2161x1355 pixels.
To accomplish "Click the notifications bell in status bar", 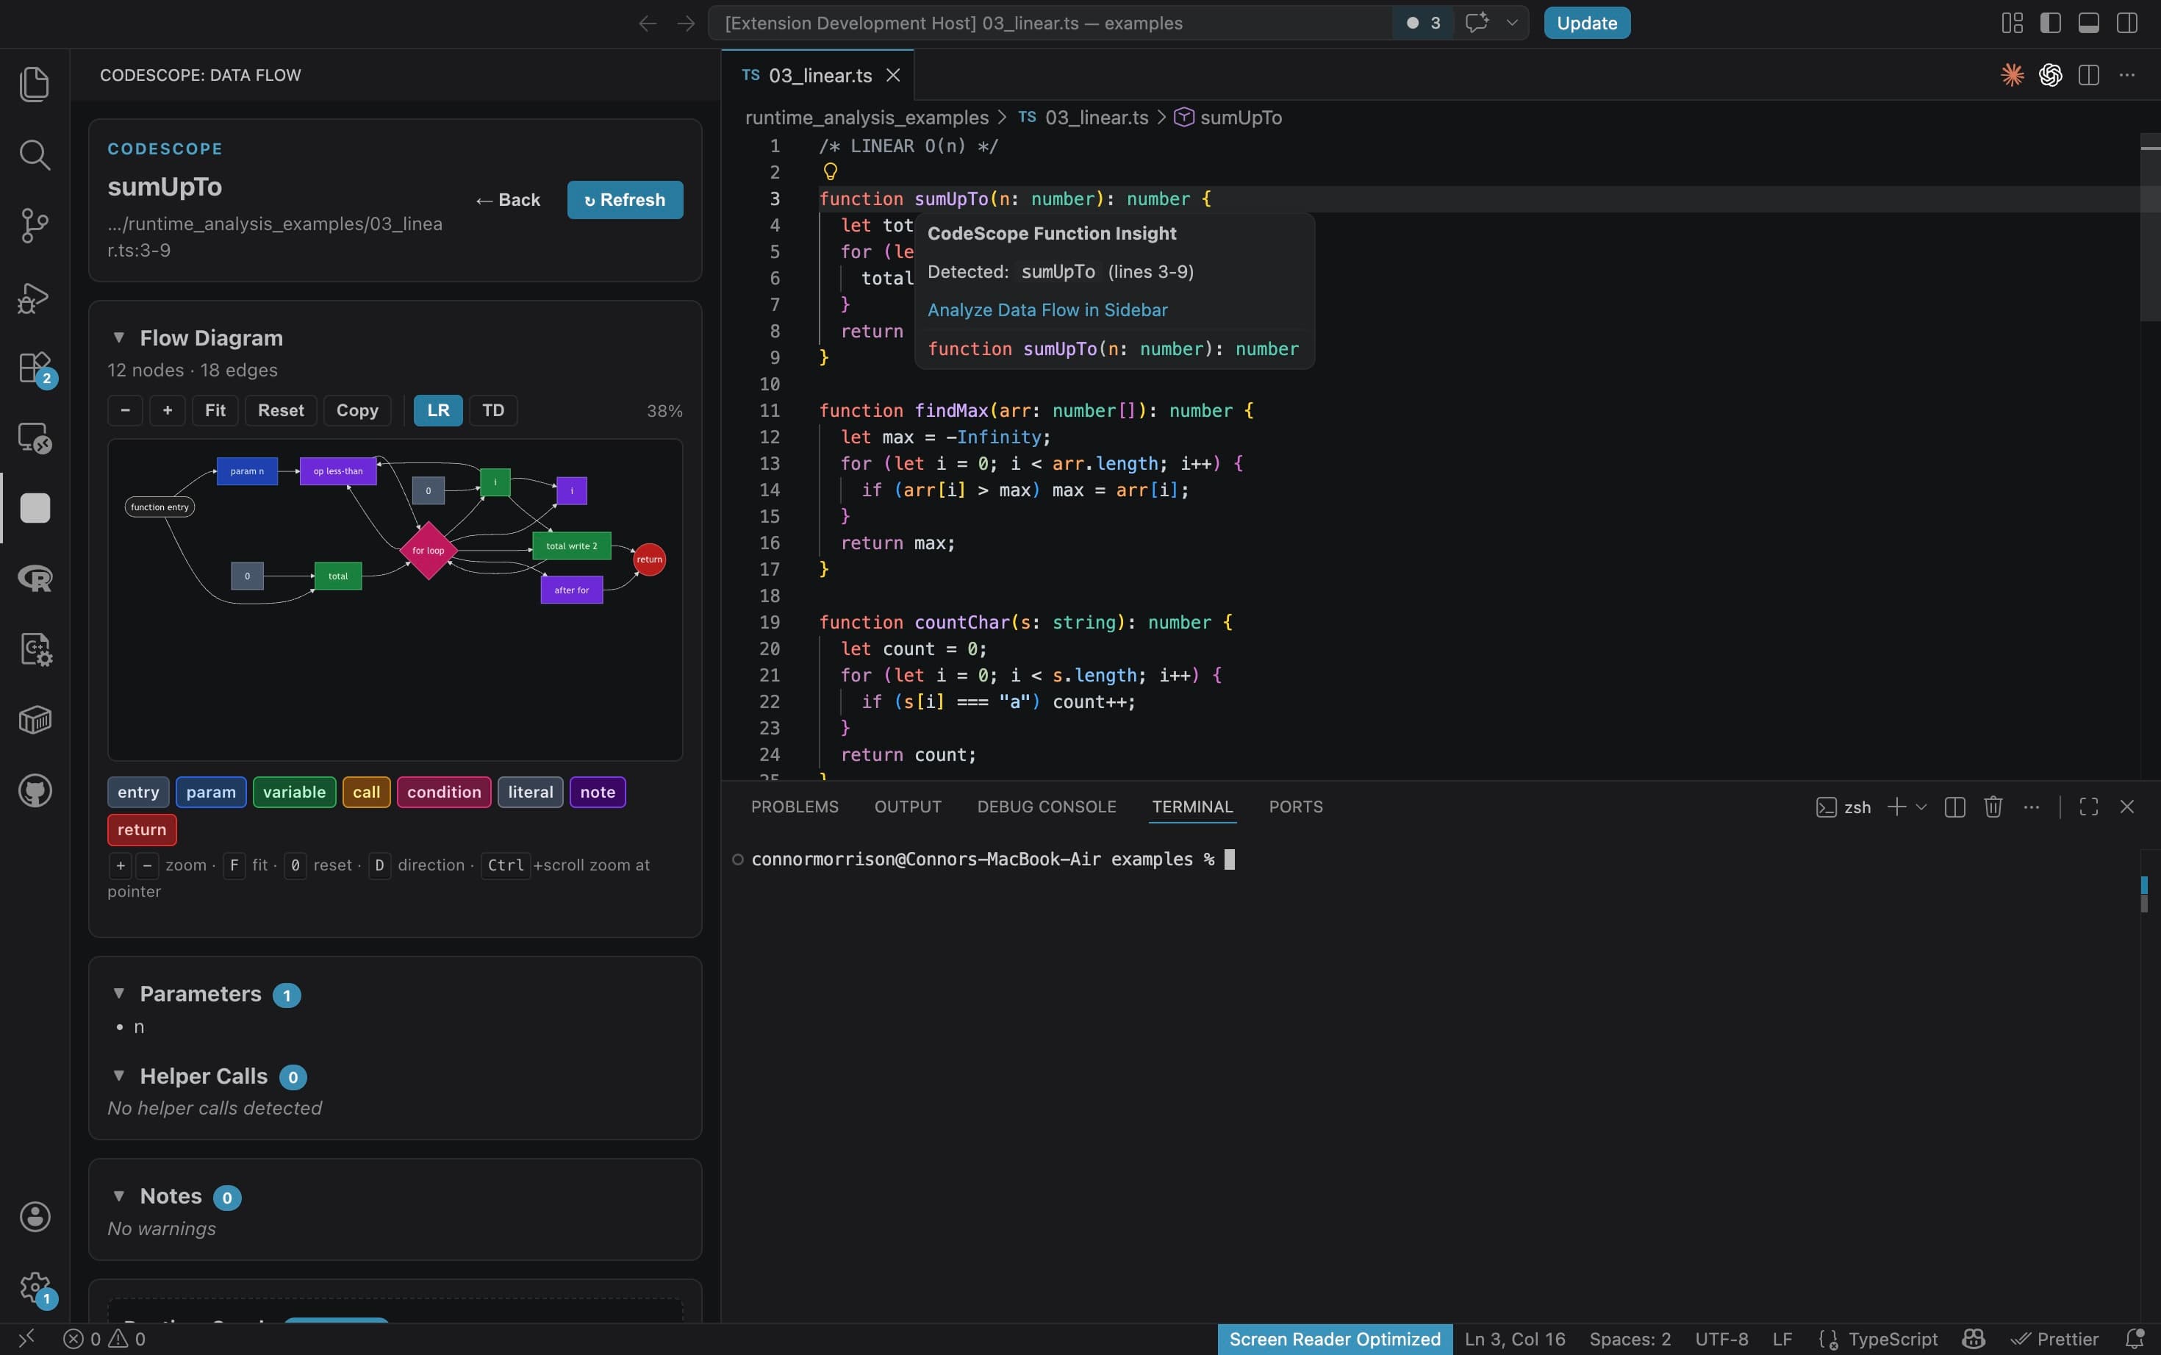I will (x=2134, y=1339).
